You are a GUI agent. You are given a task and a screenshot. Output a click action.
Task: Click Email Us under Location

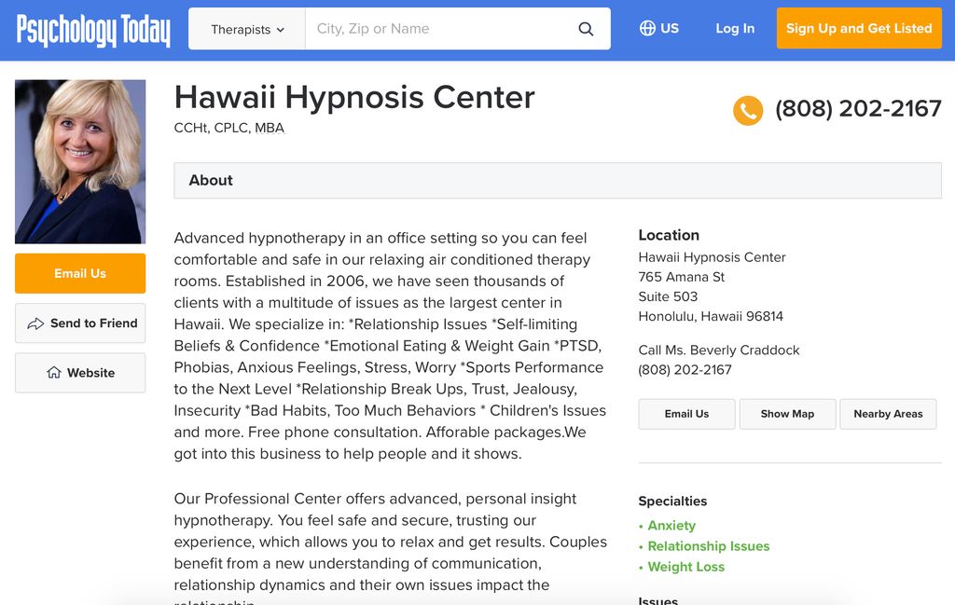coord(686,414)
